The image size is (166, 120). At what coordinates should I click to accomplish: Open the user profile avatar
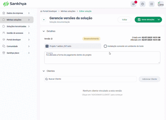point(161,4)
